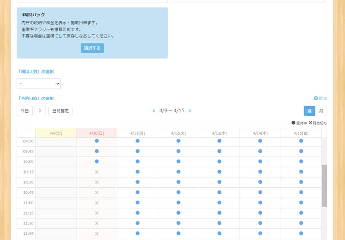Select the 10:00 slot on 4/11(月)
Image resolution: width=345 pixels, height=240 pixels.
click(x=138, y=161)
